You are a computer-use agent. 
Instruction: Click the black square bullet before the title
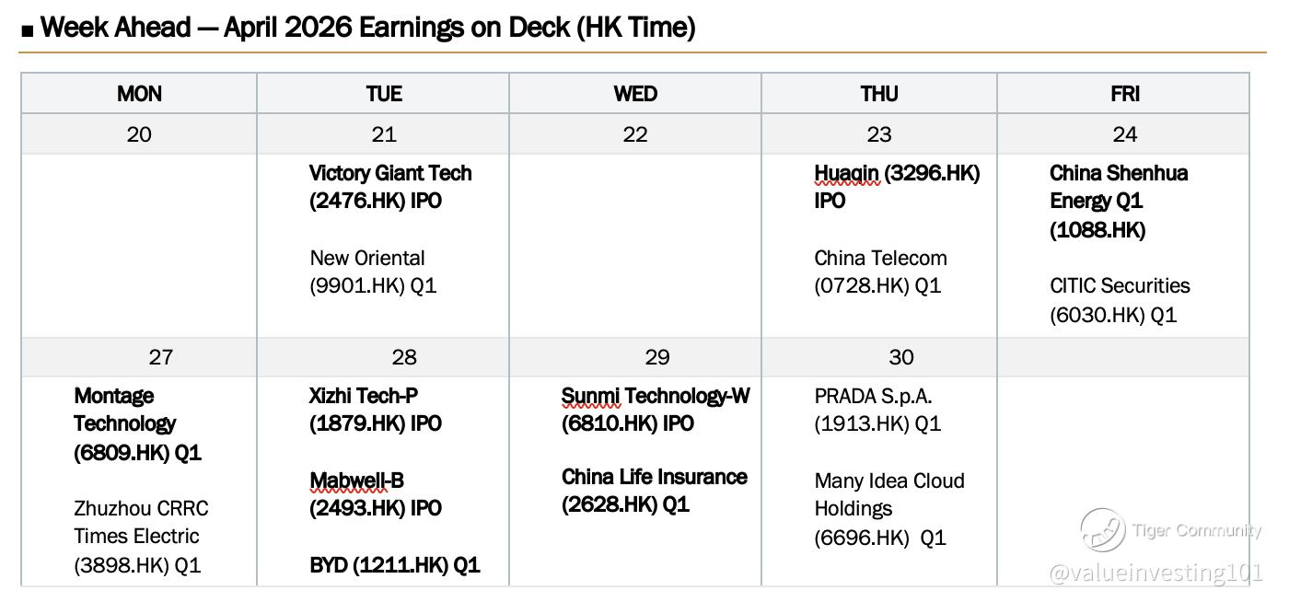tap(27, 30)
